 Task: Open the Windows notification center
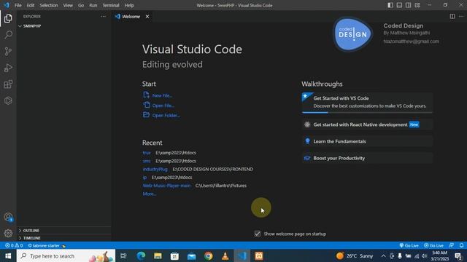pyautogui.click(x=458, y=255)
